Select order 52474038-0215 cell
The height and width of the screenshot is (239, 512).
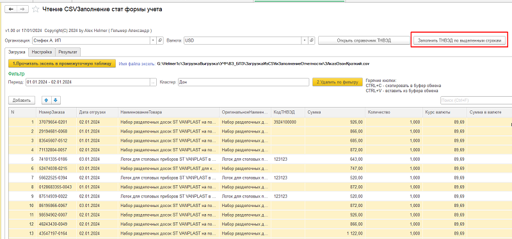(x=56, y=169)
